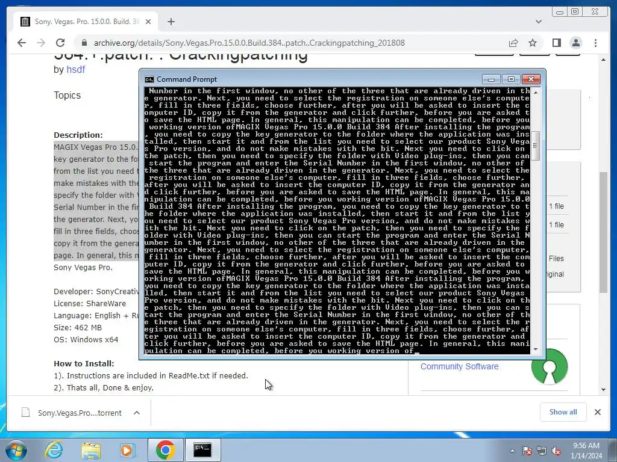
Task: Open the Community Software link
Action: (459, 366)
